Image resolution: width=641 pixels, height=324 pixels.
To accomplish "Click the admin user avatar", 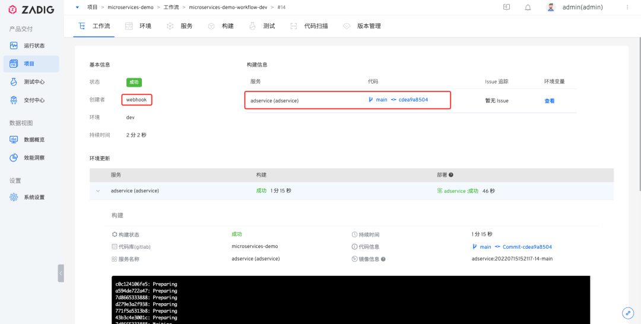I will pos(551,7).
